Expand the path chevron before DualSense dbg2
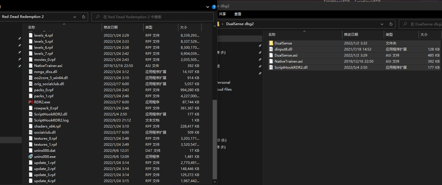 (x=222, y=24)
